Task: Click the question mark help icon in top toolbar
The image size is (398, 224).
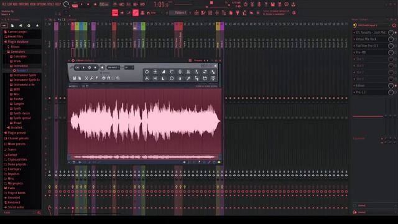Action: pos(266,4)
